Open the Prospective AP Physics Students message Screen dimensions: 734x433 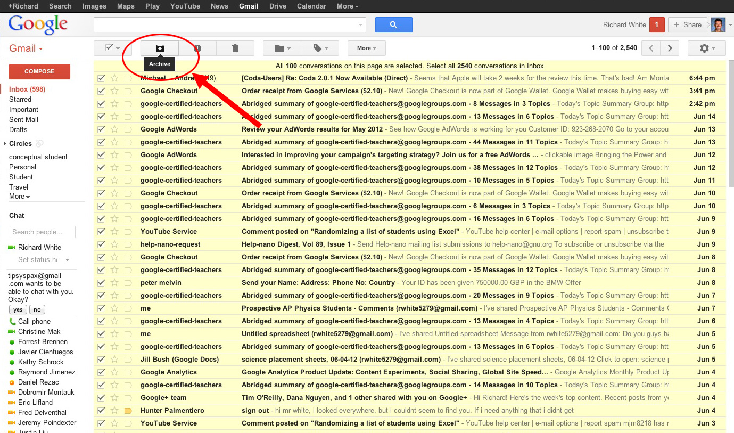pos(409,308)
